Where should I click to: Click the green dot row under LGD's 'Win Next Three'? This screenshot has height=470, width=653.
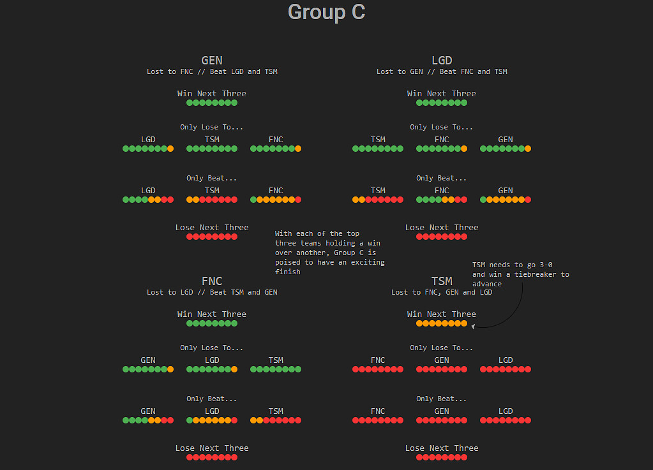click(442, 103)
